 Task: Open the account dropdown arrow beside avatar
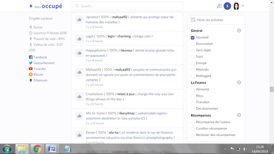(243, 6)
